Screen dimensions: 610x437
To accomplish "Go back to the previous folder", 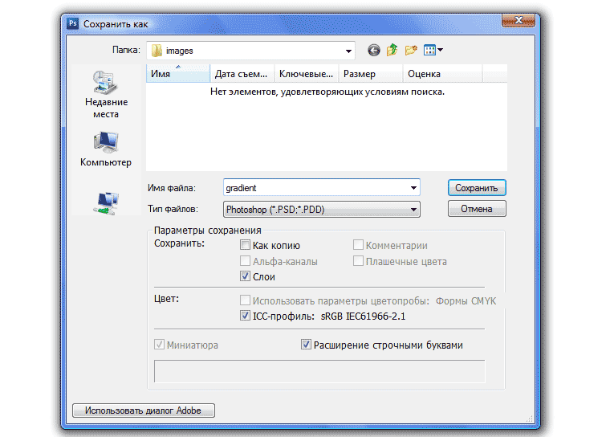I will click(x=374, y=51).
